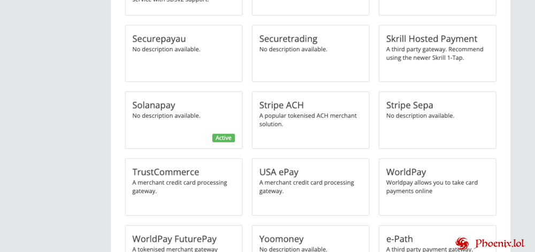Screen dimensions: 535x252
Task: Click the partially visible card above Securetrading
Action: click(x=310, y=6)
